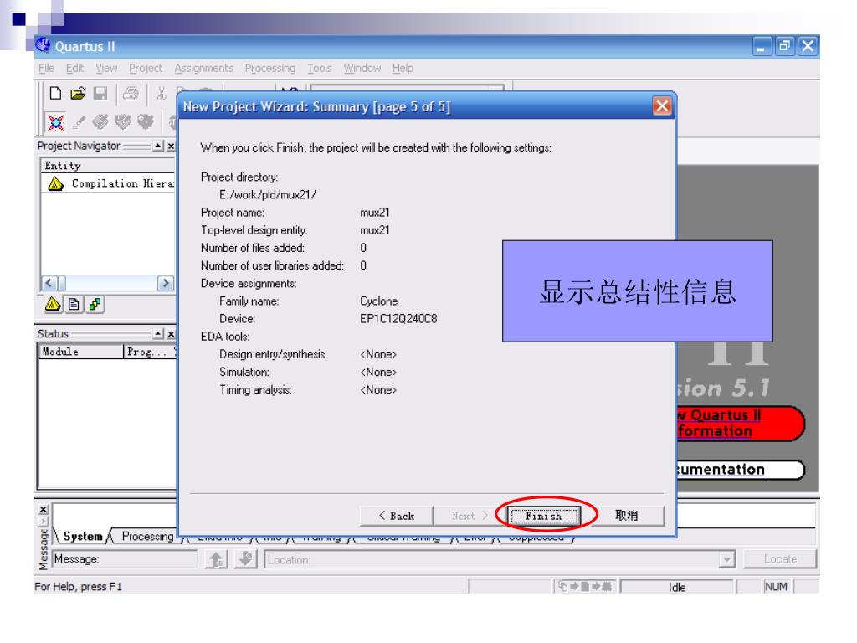The image size is (857, 643).
Task: Close the Messages panel with its x
Action: coord(44,509)
